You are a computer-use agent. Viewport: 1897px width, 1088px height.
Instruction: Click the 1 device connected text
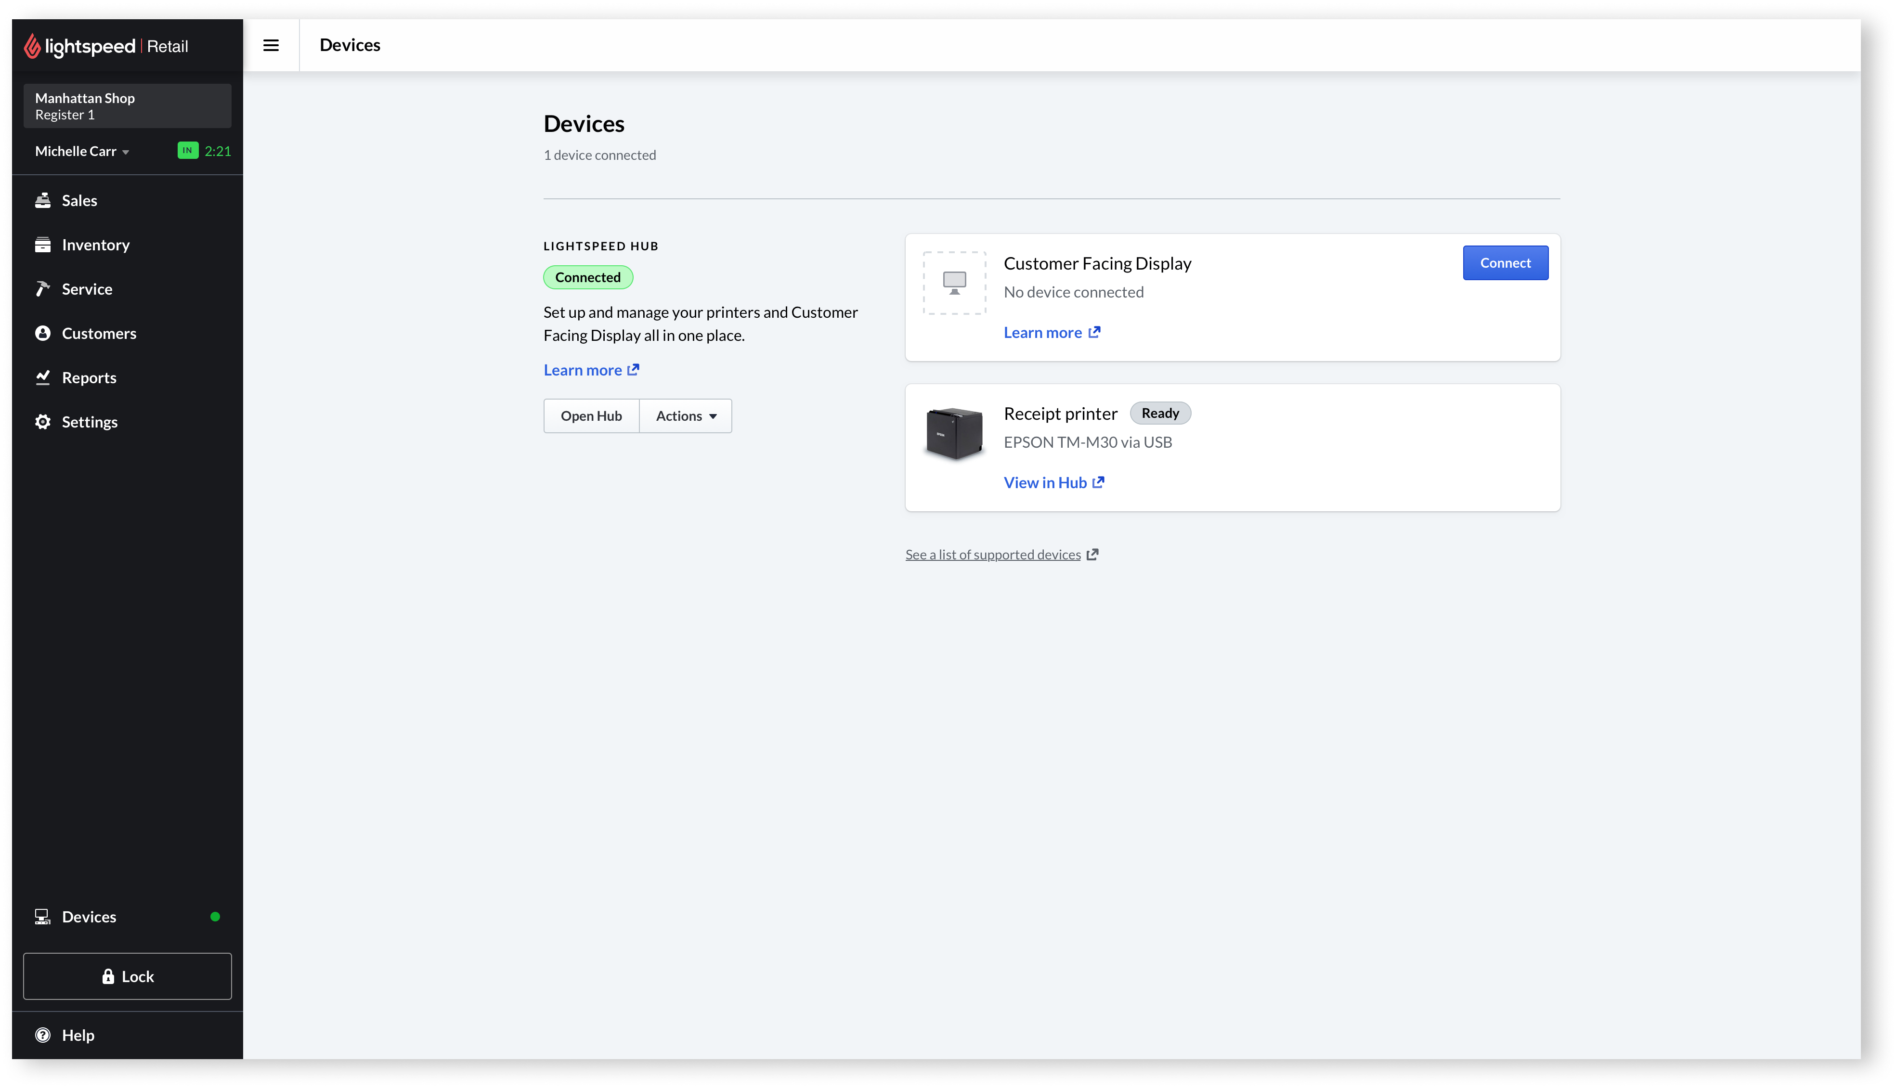(600, 155)
